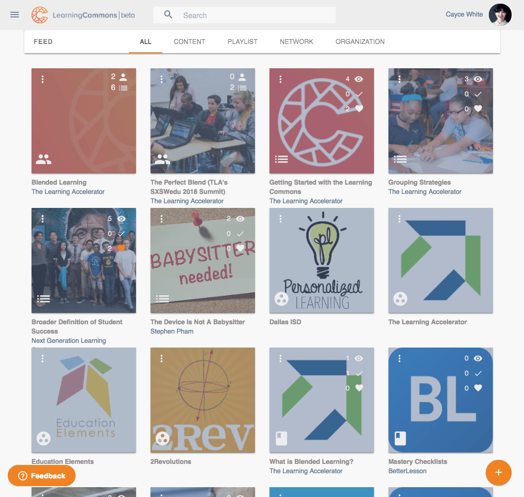This screenshot has width=524, height=497.
Task: Open the hamburger navigation menu
Action: [14, 14]
